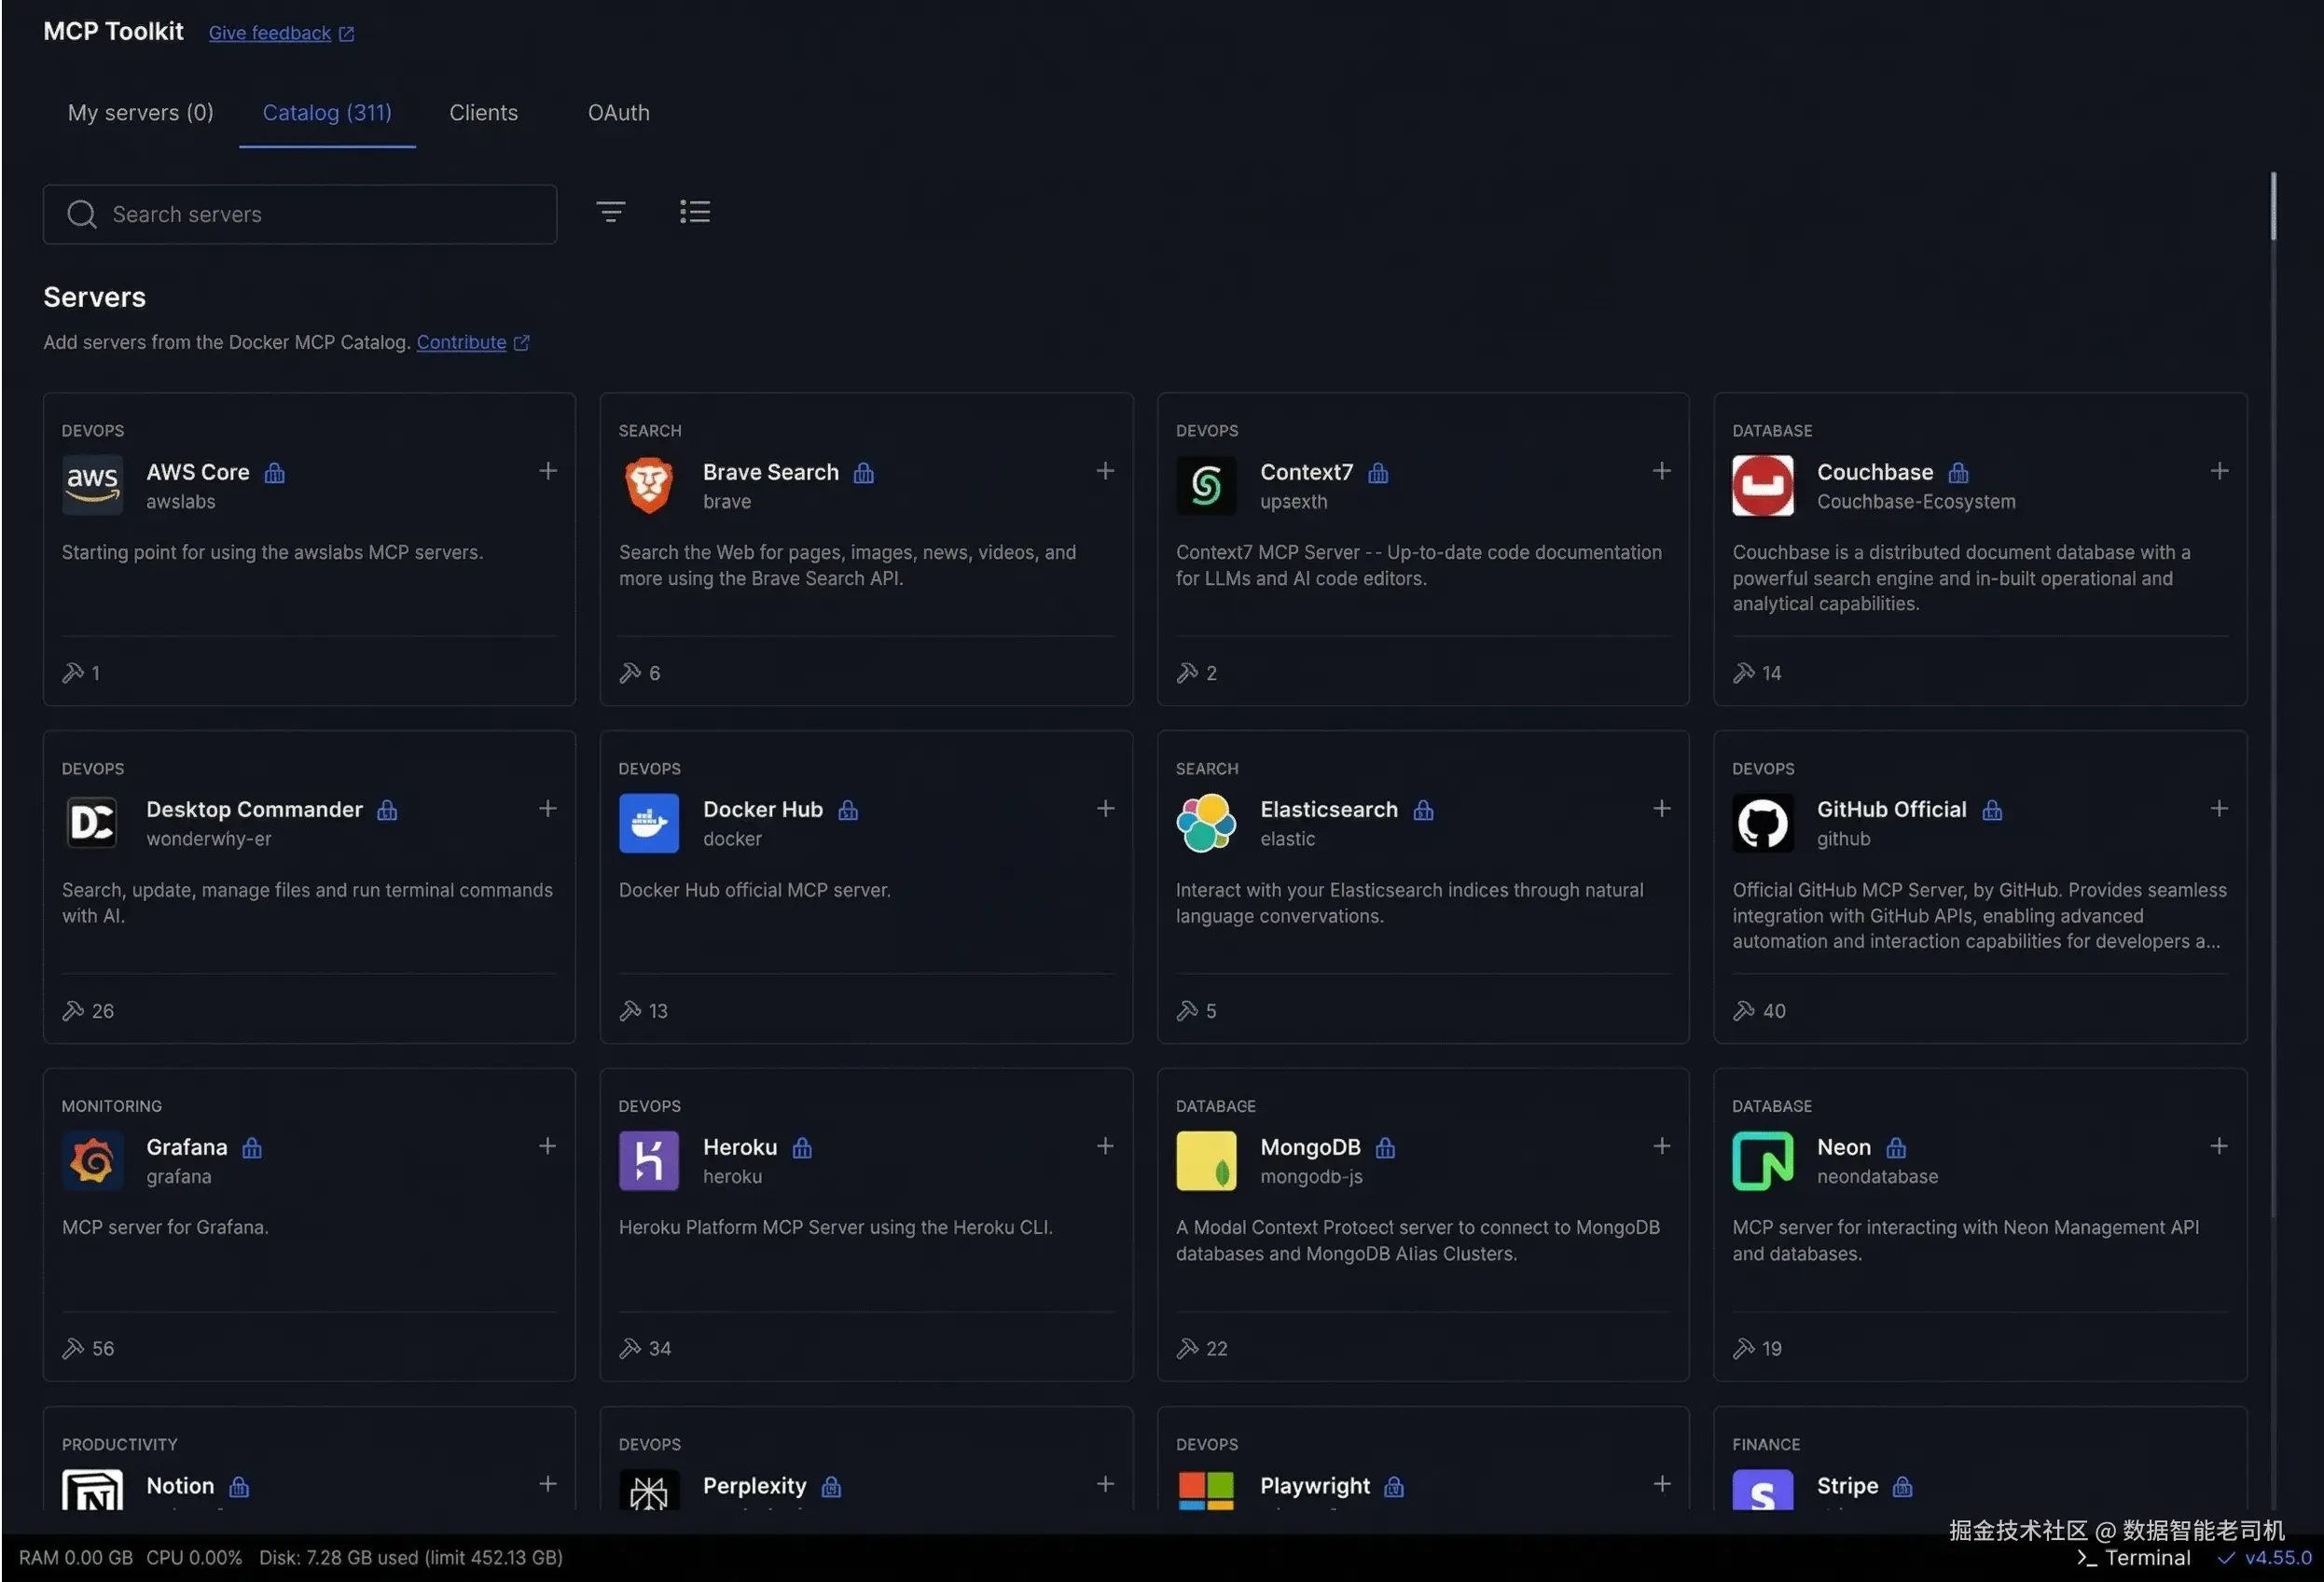Add the Brave Search server
The width and height of the screenshot is (2324, 1582).
coord(1105,471)
